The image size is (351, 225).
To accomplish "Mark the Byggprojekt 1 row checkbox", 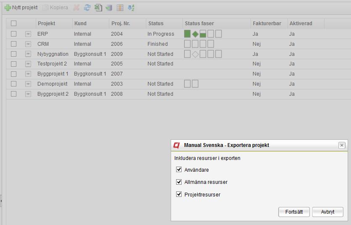I will coord(13,74).
